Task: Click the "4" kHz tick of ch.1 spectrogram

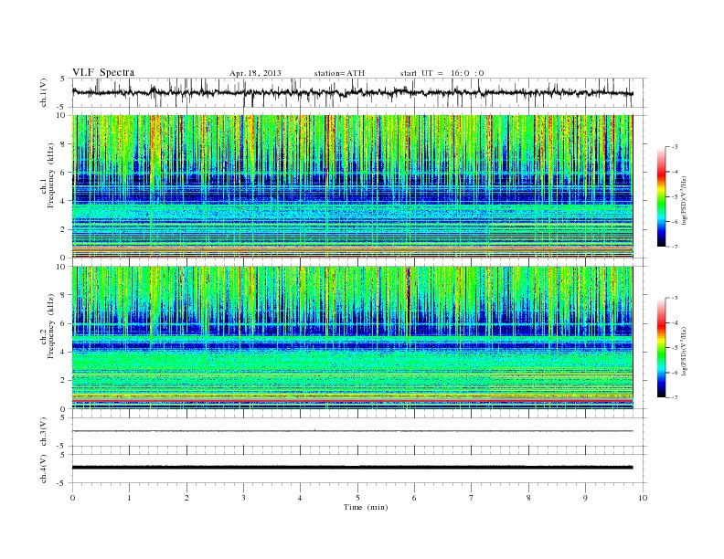Action: [63, 201]
